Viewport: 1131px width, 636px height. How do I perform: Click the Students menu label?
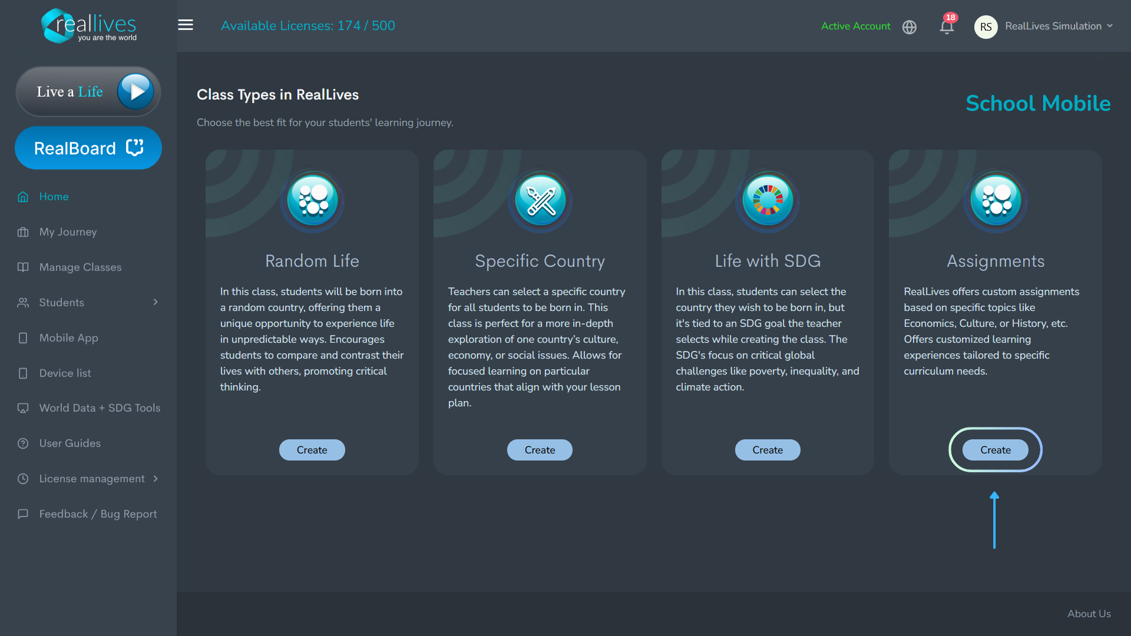[x=61, y=303]
